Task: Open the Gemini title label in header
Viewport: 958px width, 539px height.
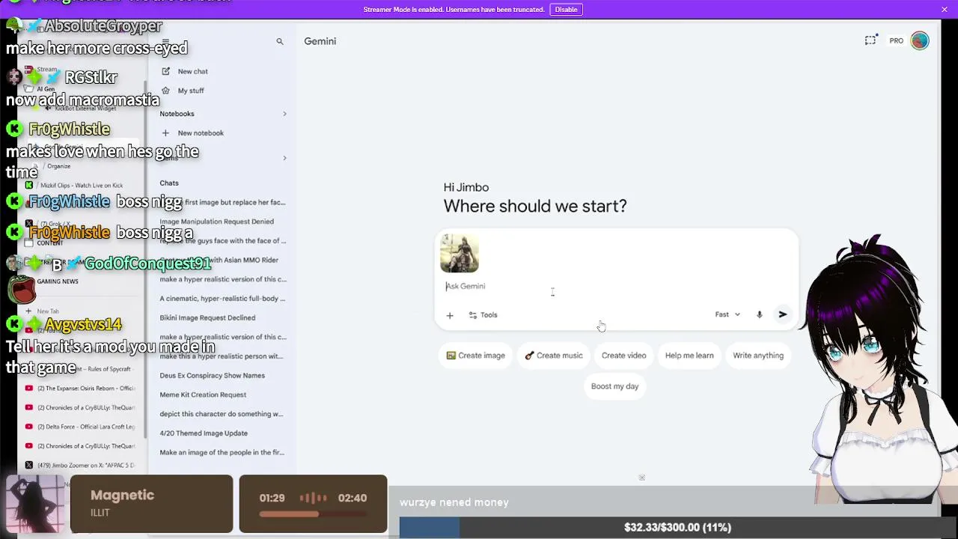Action: point(320,41)
